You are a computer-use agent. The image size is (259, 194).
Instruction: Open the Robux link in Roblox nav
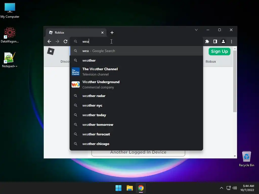(211, 62)
